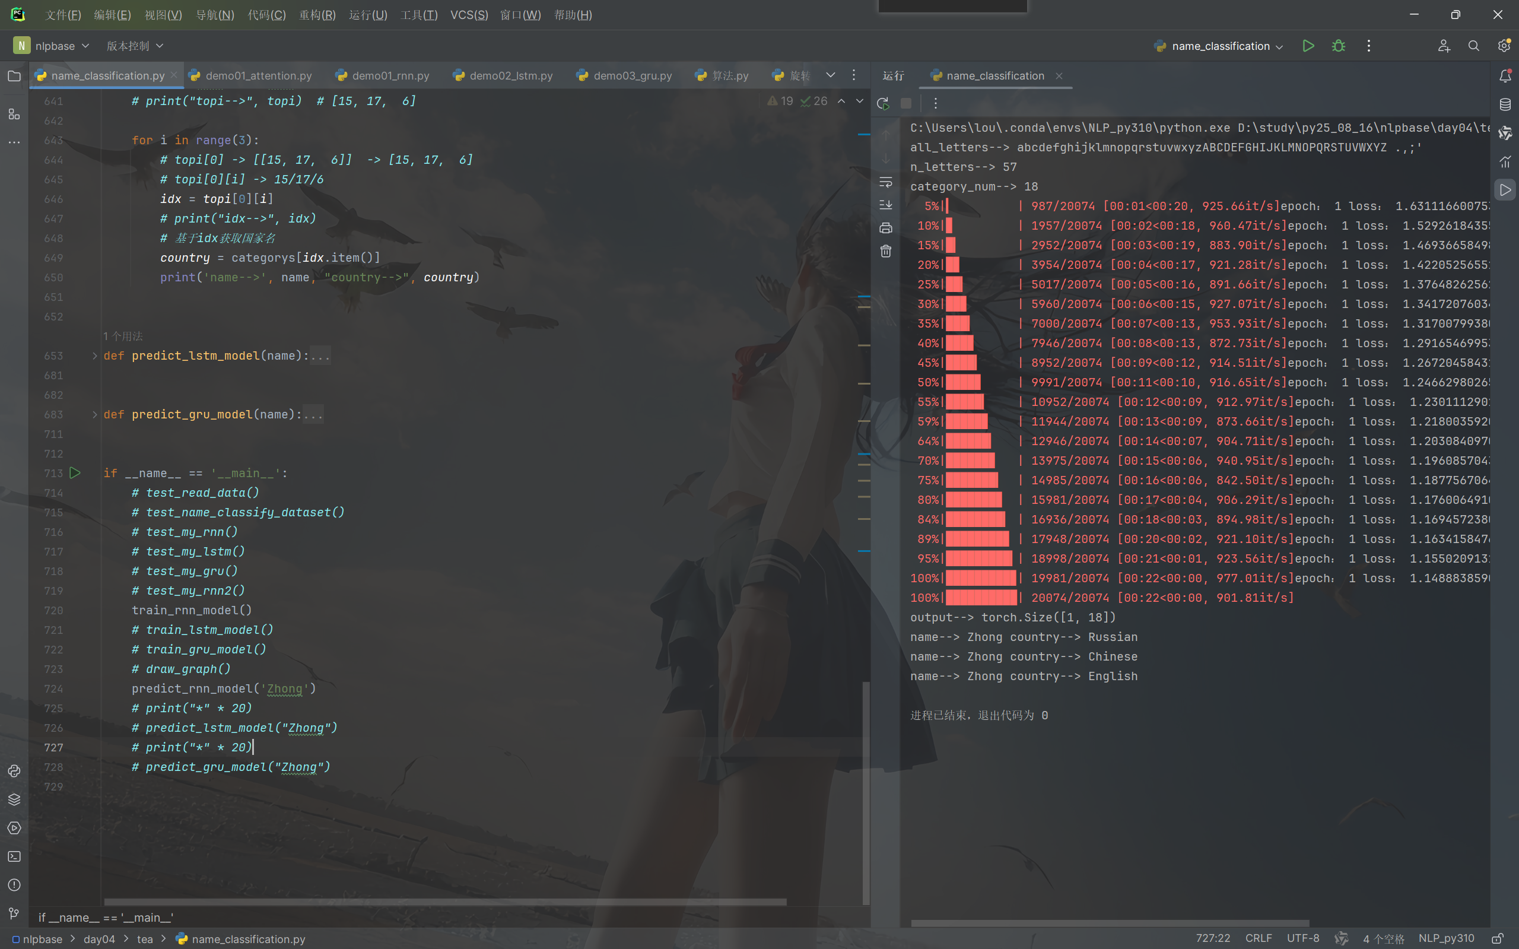Open the name_classification run configuration dropdown
1519x949 pixels.
click(1219, 46)
